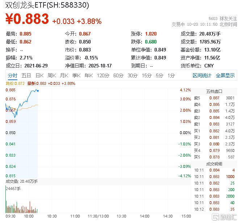Switch to the 1分 chart interval
The width and height of the screenshot is (239, 223).
pos(171,75)
